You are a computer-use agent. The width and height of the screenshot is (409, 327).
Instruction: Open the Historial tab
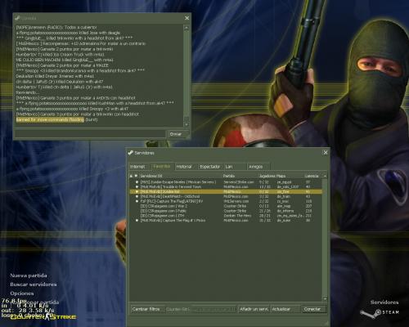(x=184, y=167)
